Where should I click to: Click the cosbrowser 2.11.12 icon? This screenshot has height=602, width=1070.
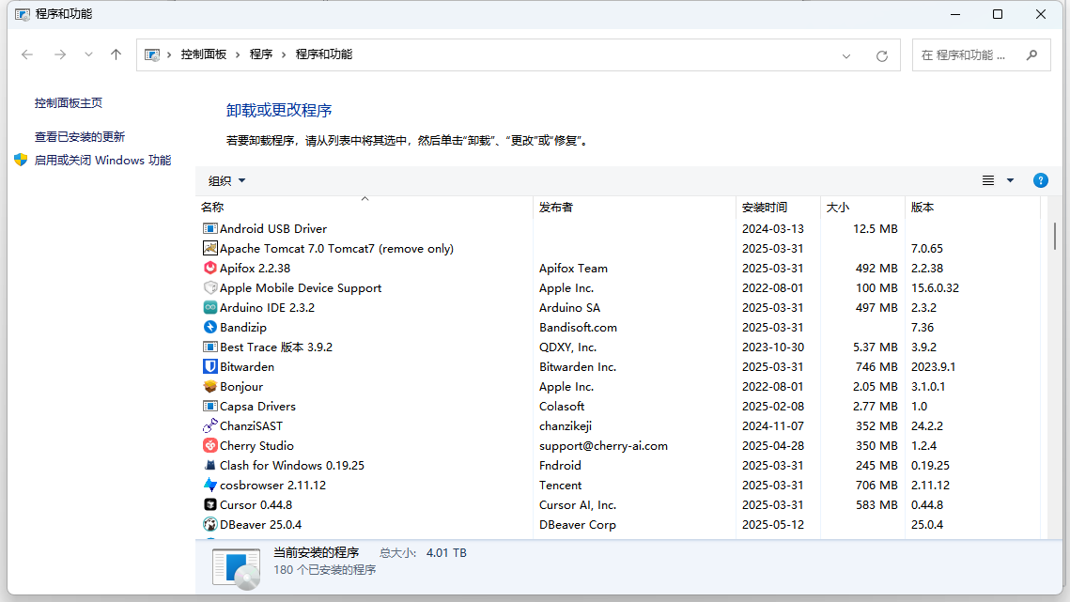coord(210,486)
